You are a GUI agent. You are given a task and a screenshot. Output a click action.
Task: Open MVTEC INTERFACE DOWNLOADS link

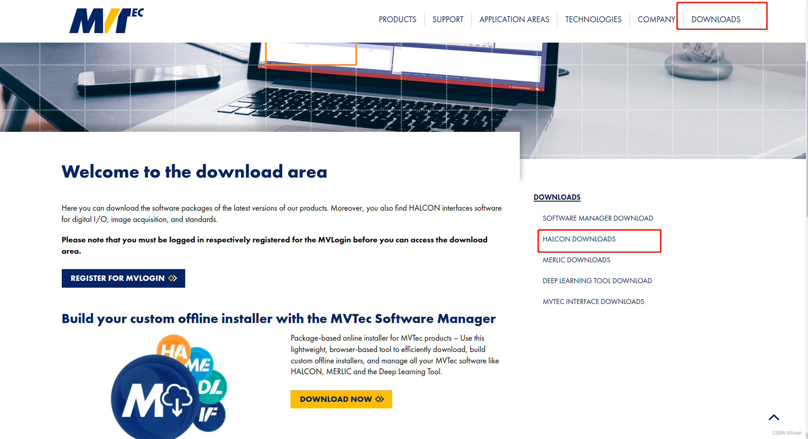click(593, 302)
